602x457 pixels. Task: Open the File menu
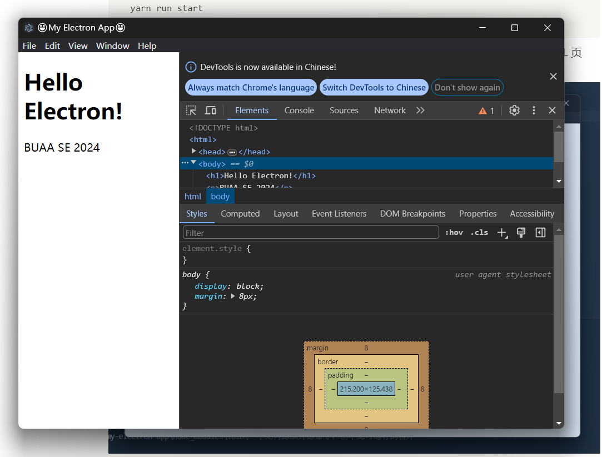point(29,46)
